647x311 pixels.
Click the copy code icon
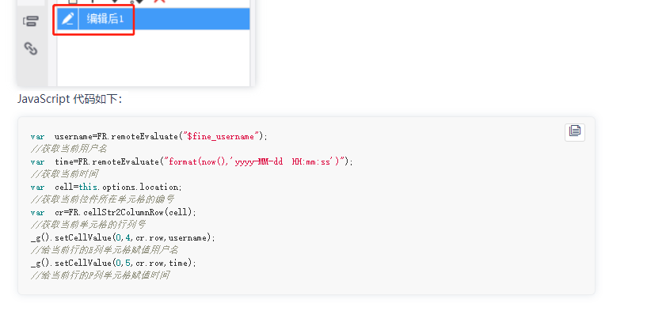[x=574, y=132]
